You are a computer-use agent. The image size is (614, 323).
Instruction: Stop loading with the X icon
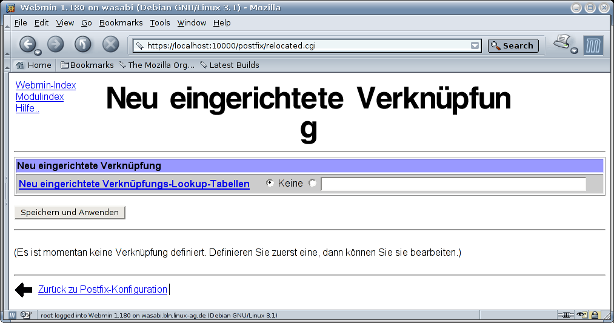point(111,44)
